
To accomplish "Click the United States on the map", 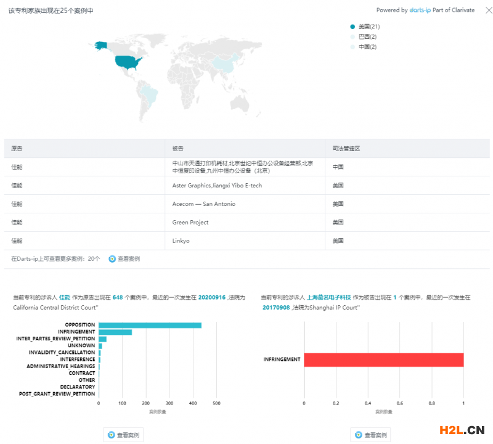I will point(129,61).
